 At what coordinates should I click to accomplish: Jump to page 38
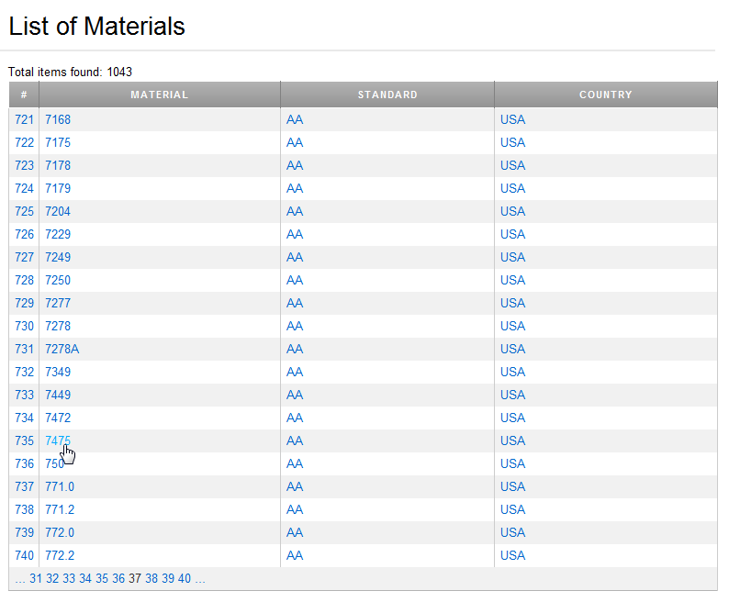[x=151, y=578]
